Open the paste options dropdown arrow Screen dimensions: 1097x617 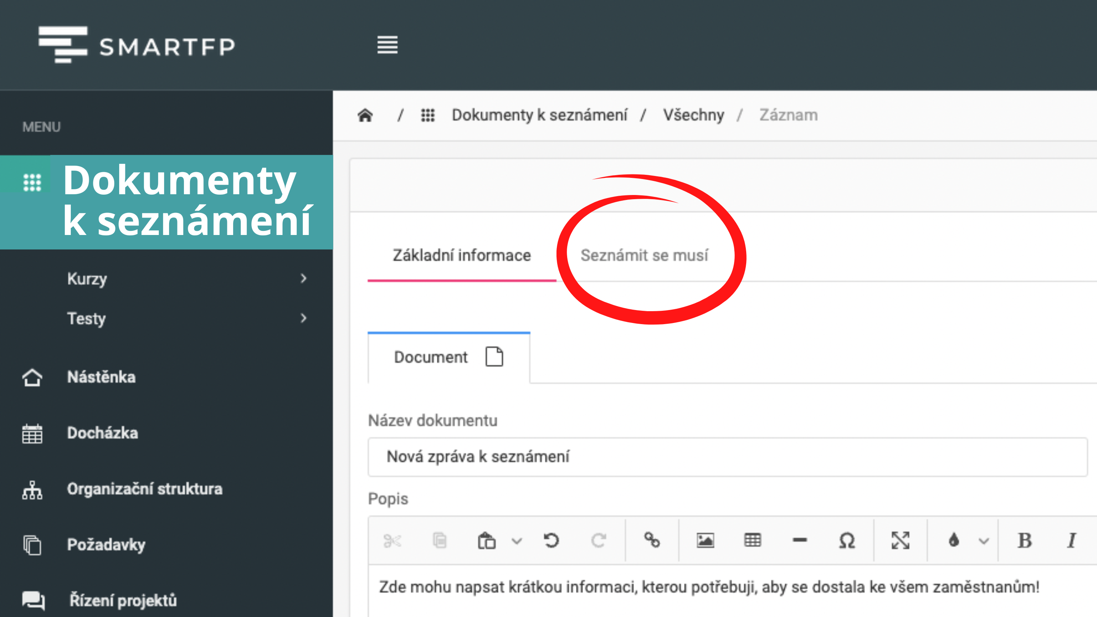517,541
